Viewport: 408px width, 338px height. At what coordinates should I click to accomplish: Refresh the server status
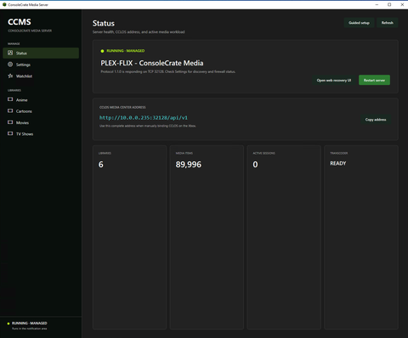click(388, 23)
